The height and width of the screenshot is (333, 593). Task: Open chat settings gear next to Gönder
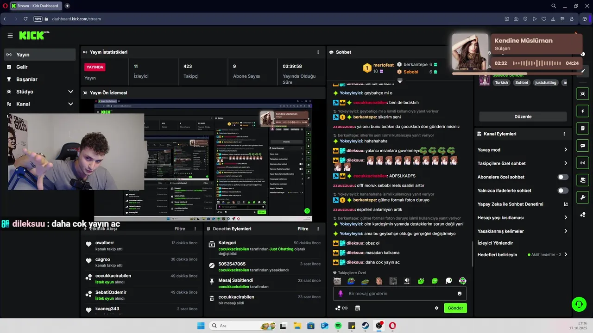point(436,308)
